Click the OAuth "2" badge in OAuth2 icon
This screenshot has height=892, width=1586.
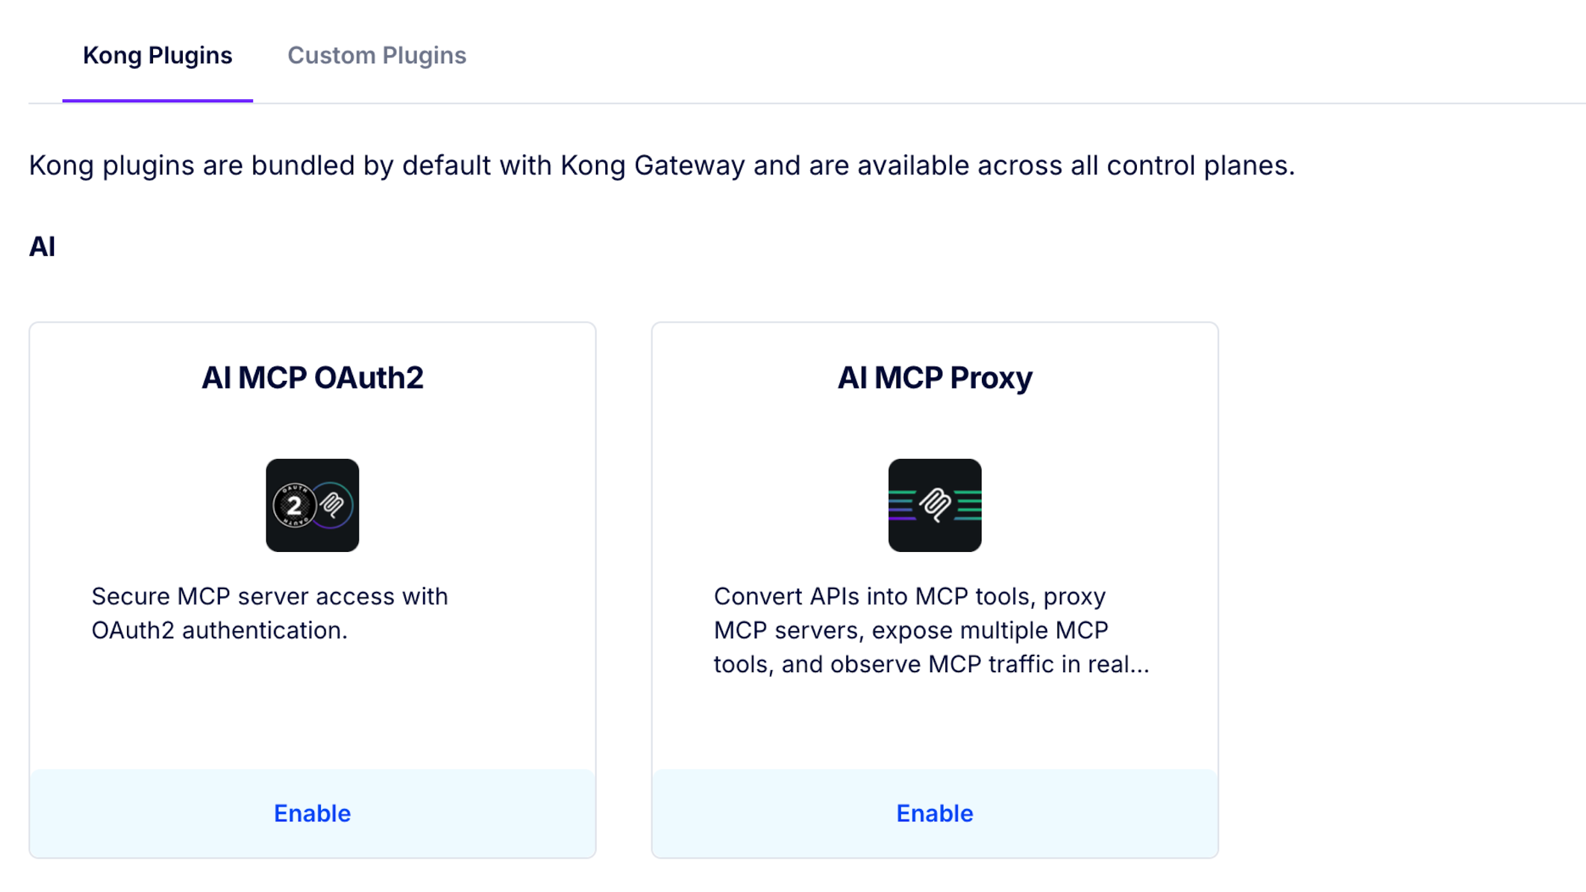point(294,505)
